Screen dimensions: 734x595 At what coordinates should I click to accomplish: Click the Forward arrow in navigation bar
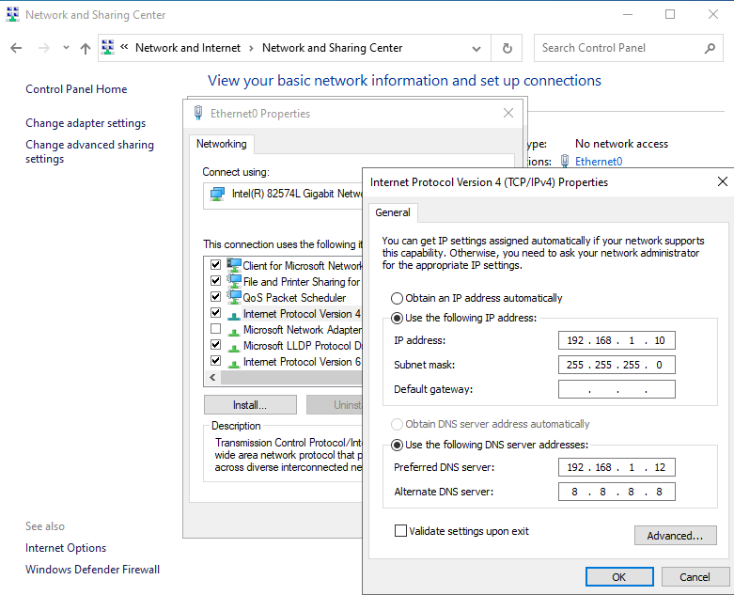coord(43,48)
